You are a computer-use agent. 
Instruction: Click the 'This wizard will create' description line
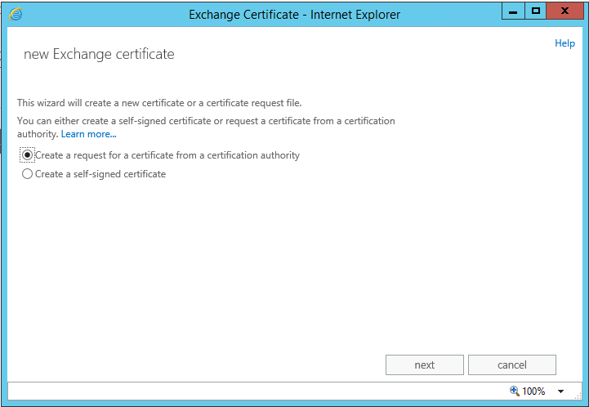pyautogui.click(x=159, y=103)
